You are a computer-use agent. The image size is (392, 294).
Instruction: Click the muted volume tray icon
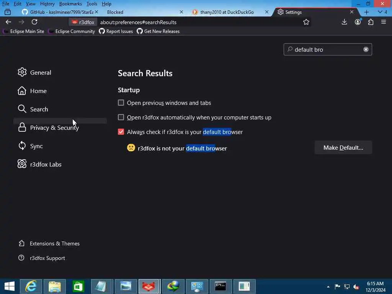coord(356,287)
